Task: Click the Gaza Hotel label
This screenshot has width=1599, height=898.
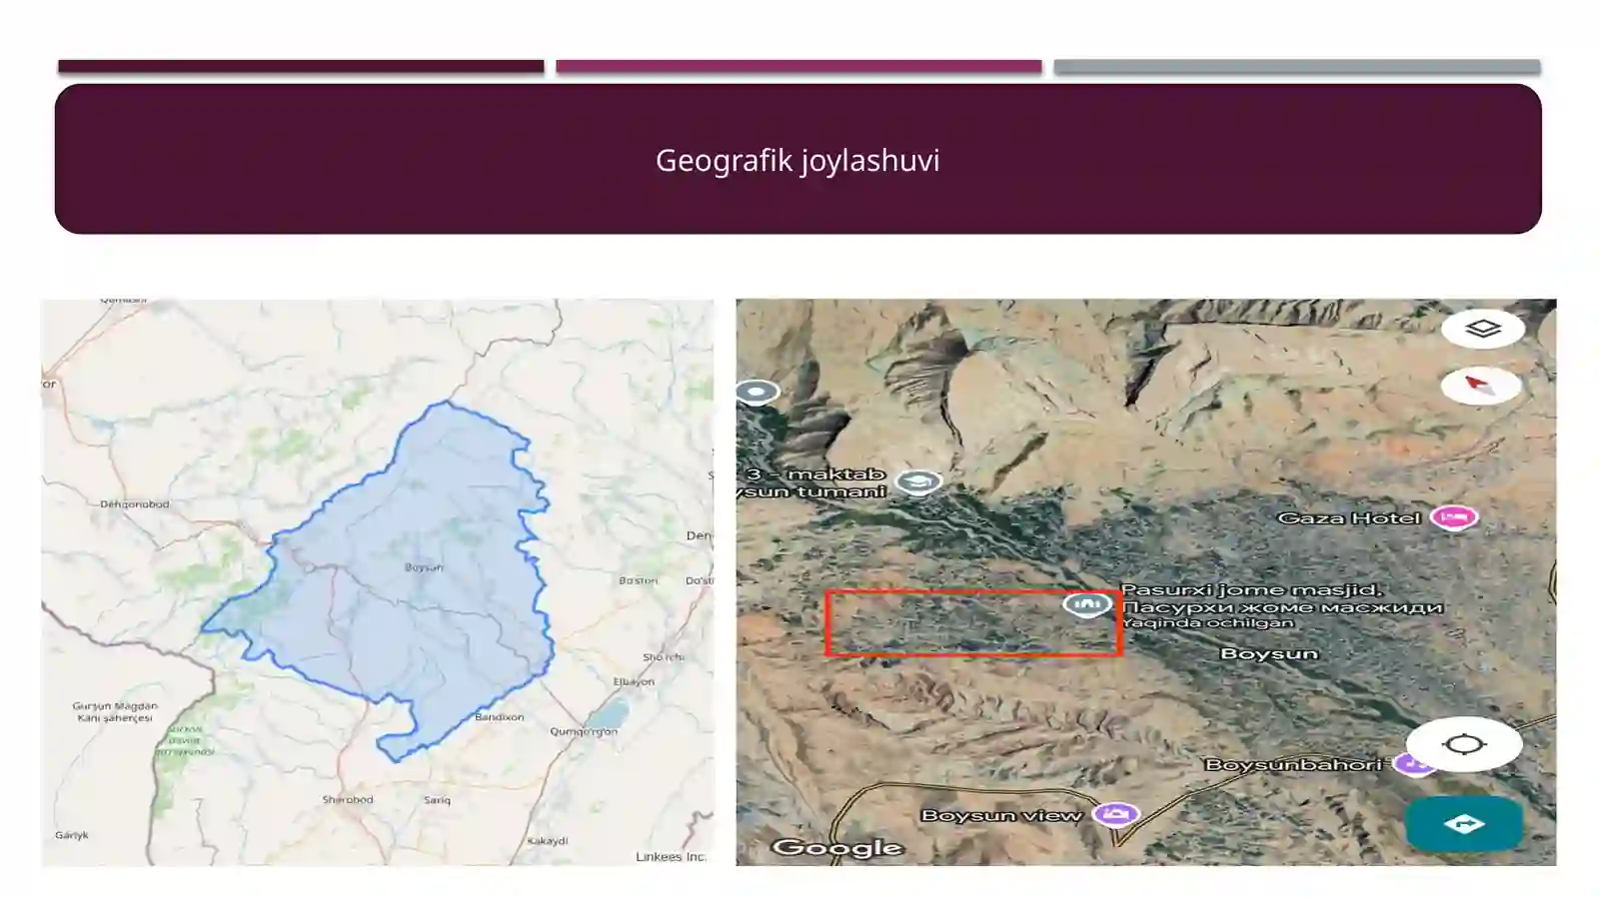Action: (1348, 517)
